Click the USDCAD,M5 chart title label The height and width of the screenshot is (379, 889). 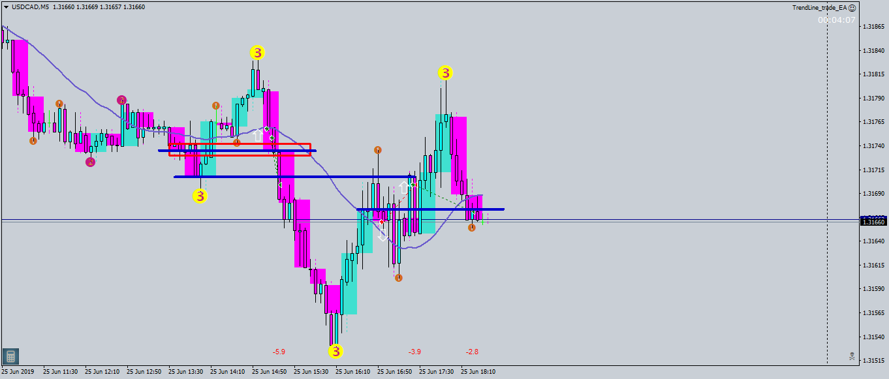[x=28, y=8]
